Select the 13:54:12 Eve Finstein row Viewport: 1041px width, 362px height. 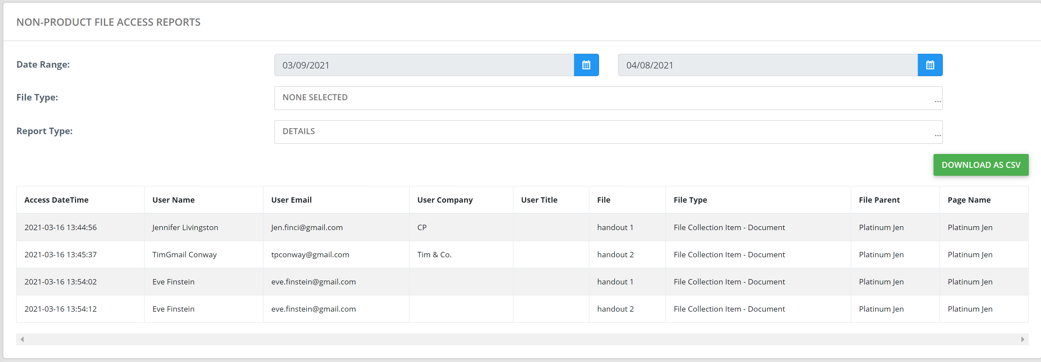tap(173, 309)
